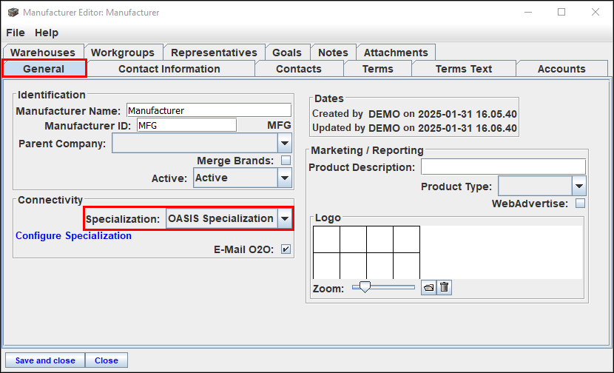This screenshot has height=373, width=614.
Task: Enable the WebAdvertise checkbox
Action: (x=581, y=203)
